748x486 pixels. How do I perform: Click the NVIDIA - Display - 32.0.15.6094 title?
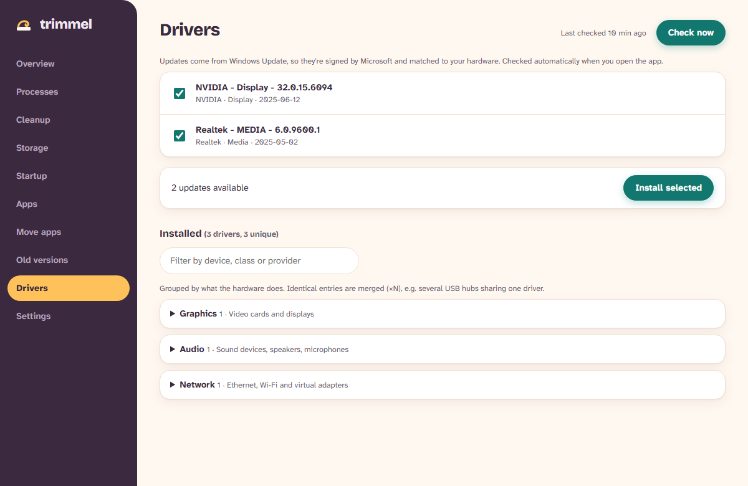264,87
